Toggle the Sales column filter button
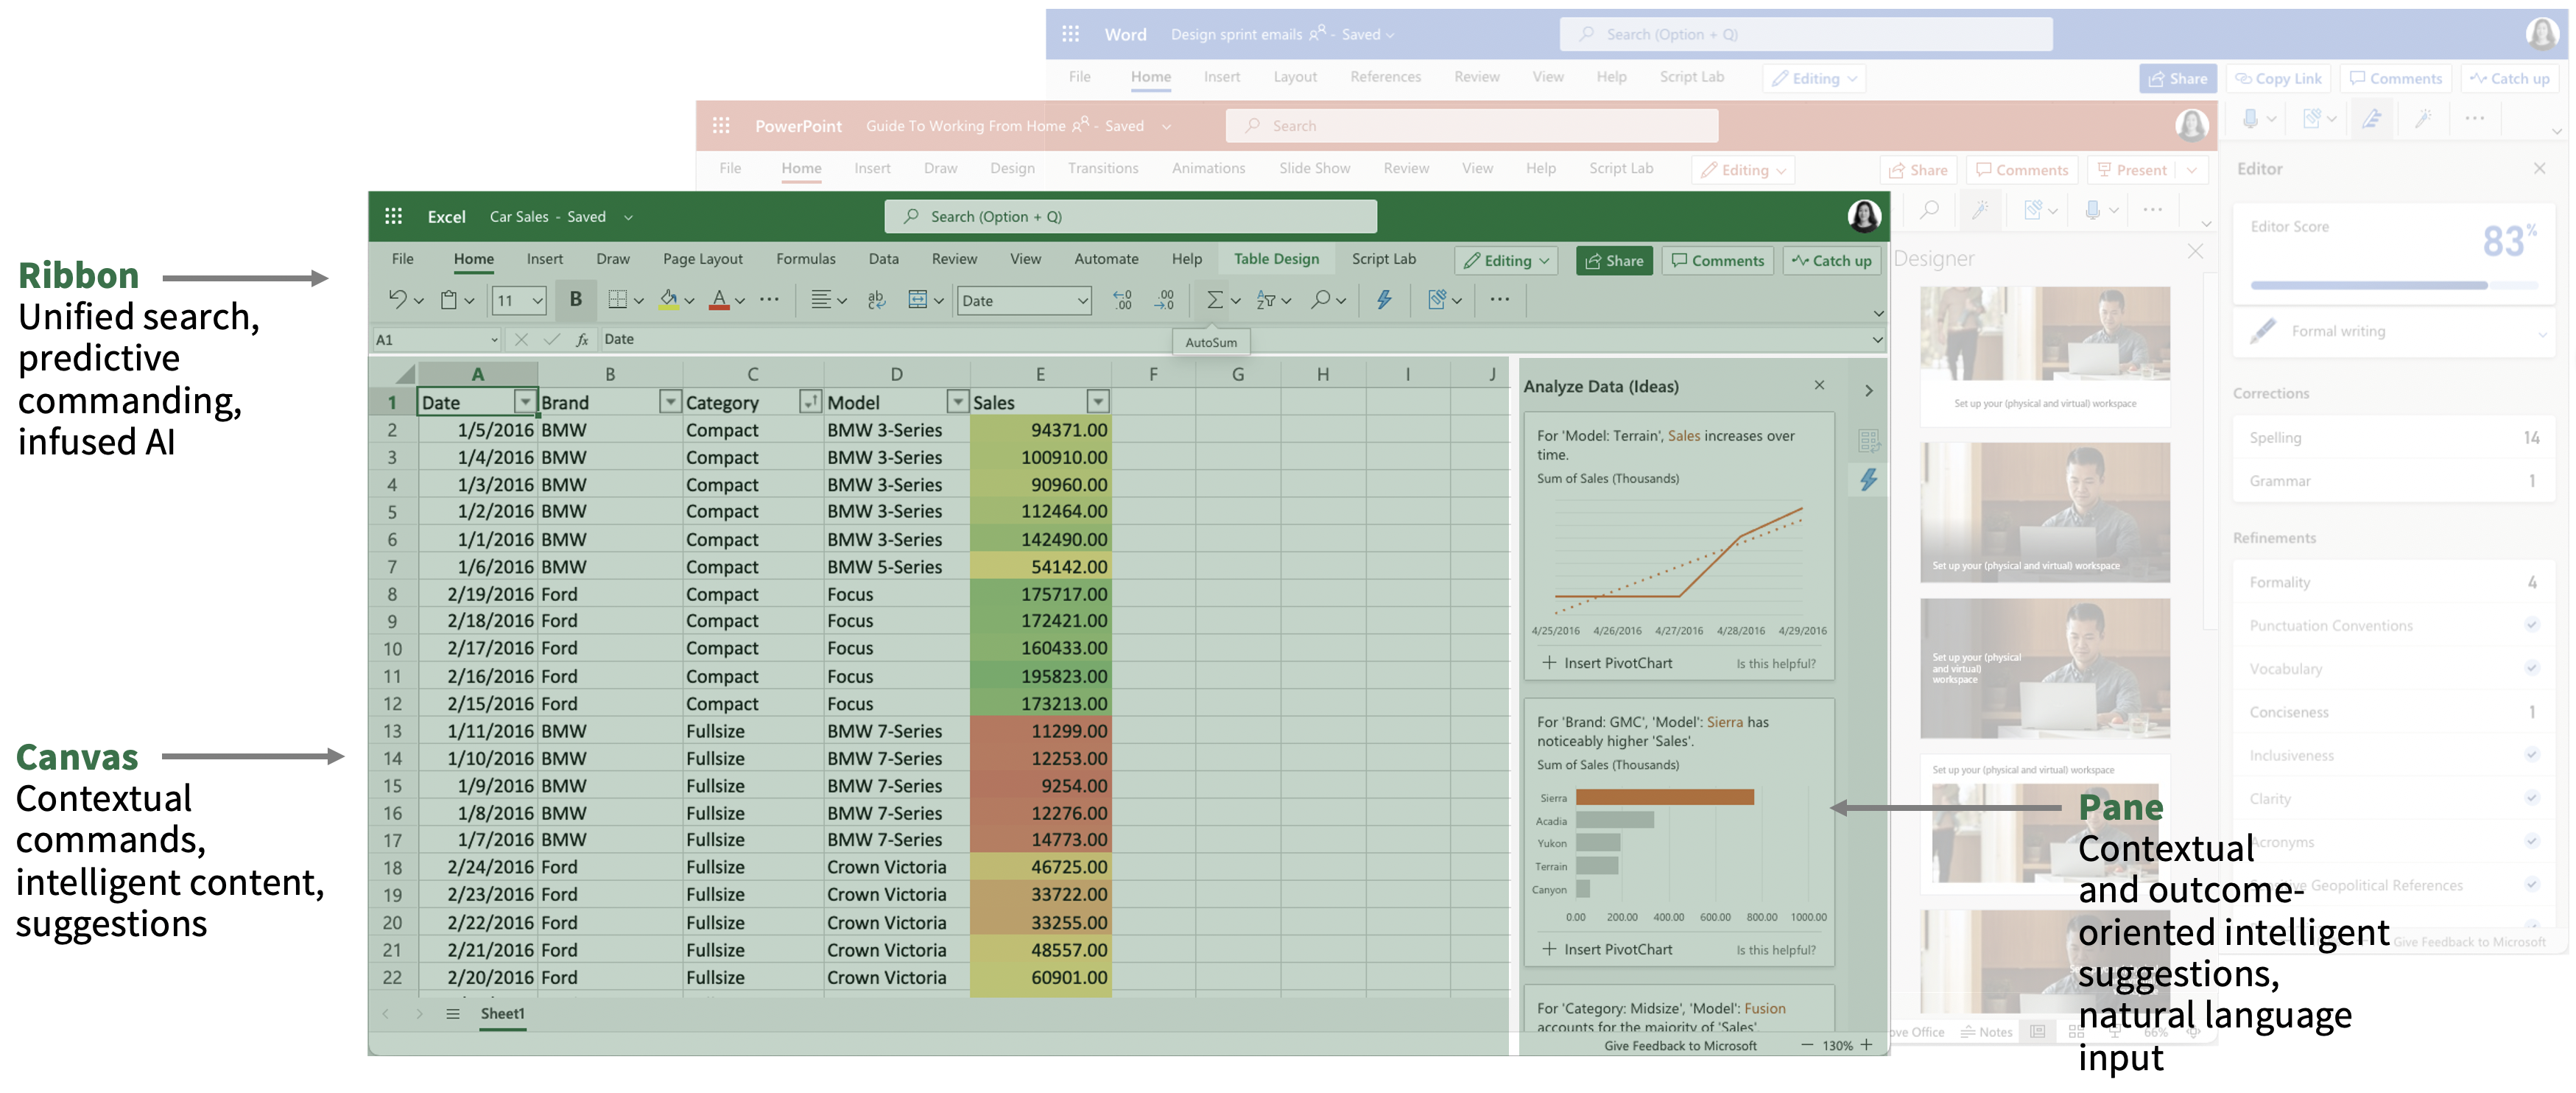 (x=1098, y=402)
